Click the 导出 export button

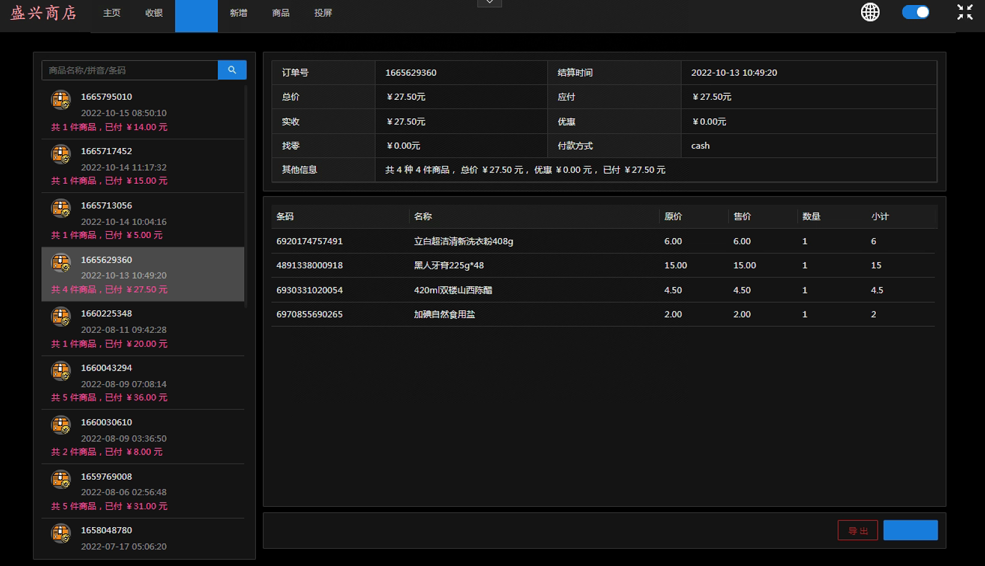(858, 530)
